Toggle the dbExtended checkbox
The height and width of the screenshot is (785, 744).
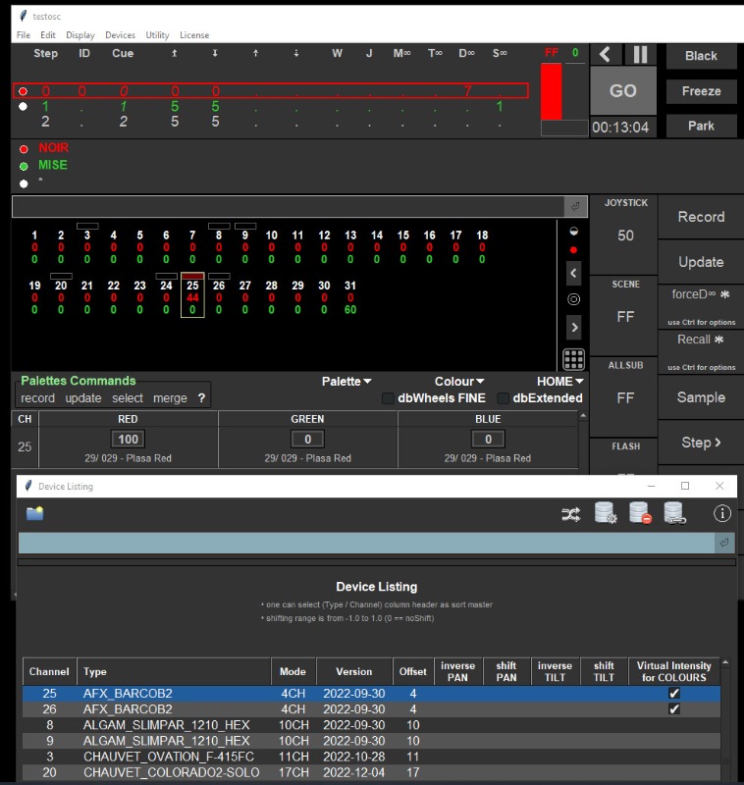pyautogui.click(x=504, y=398)
